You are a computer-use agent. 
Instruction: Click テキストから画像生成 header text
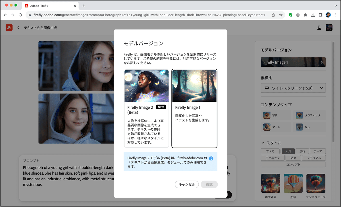tap(40, 28)
